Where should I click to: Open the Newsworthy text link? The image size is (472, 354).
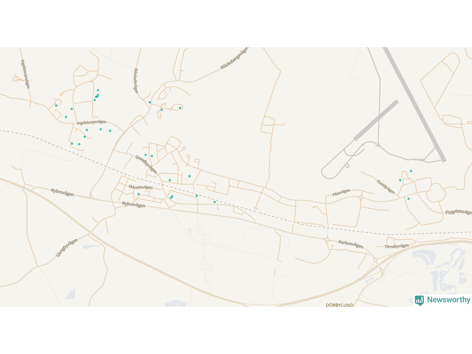448,300
